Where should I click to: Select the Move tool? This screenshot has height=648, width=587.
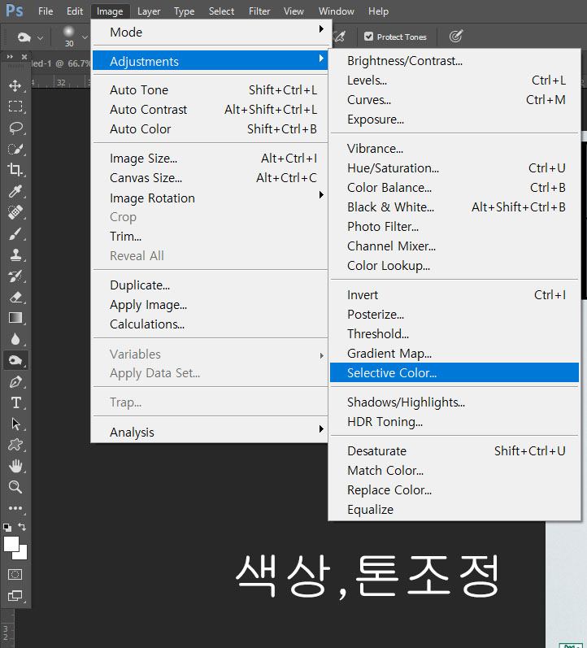click(x=15, y=85)
